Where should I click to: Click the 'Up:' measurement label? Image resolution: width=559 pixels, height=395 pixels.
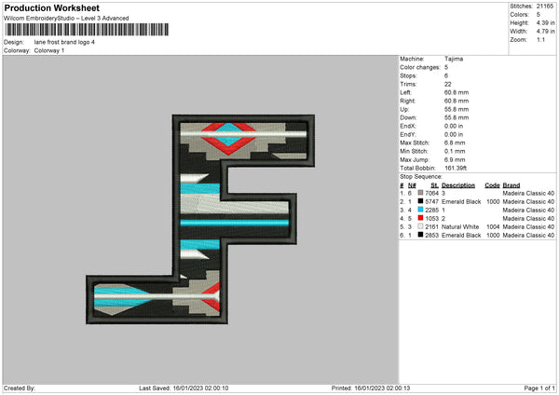[x=404, y=109]
